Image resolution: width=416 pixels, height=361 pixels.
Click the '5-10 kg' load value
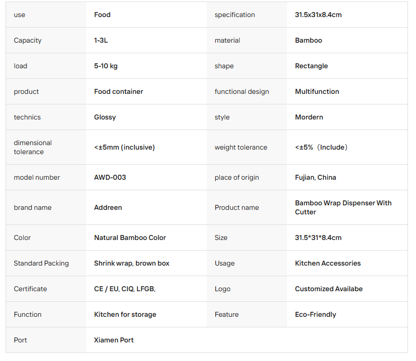(x=105, y=66)
